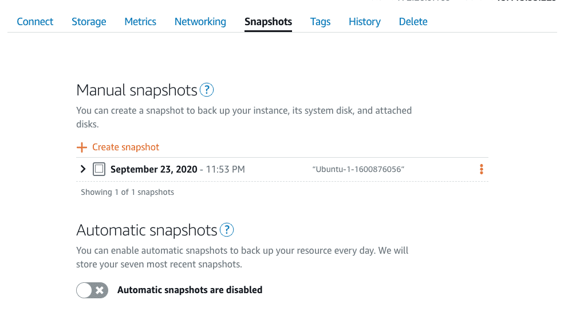Open the Tags tab

(x=320, y=22)
